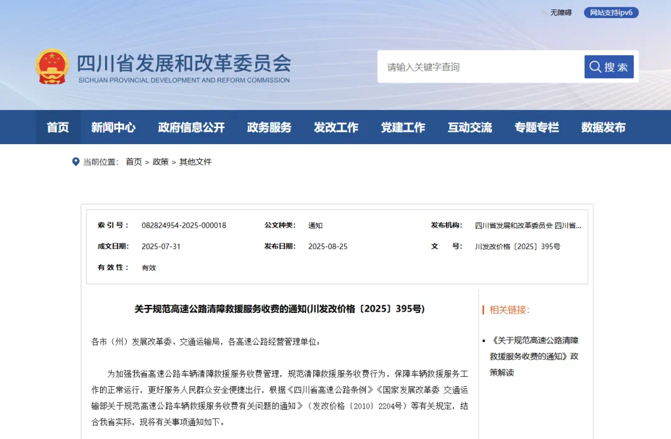Select the 专题专栏 menu item

click(537, 127)
